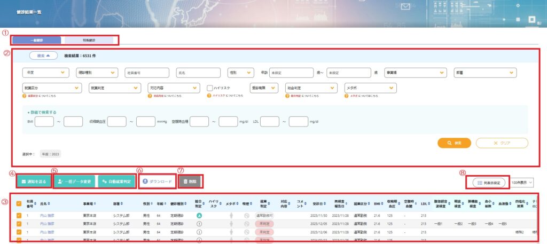Viewport: 547px width, 244px height.
Task: Sort table by 部署 column
Action: [119, 203]
